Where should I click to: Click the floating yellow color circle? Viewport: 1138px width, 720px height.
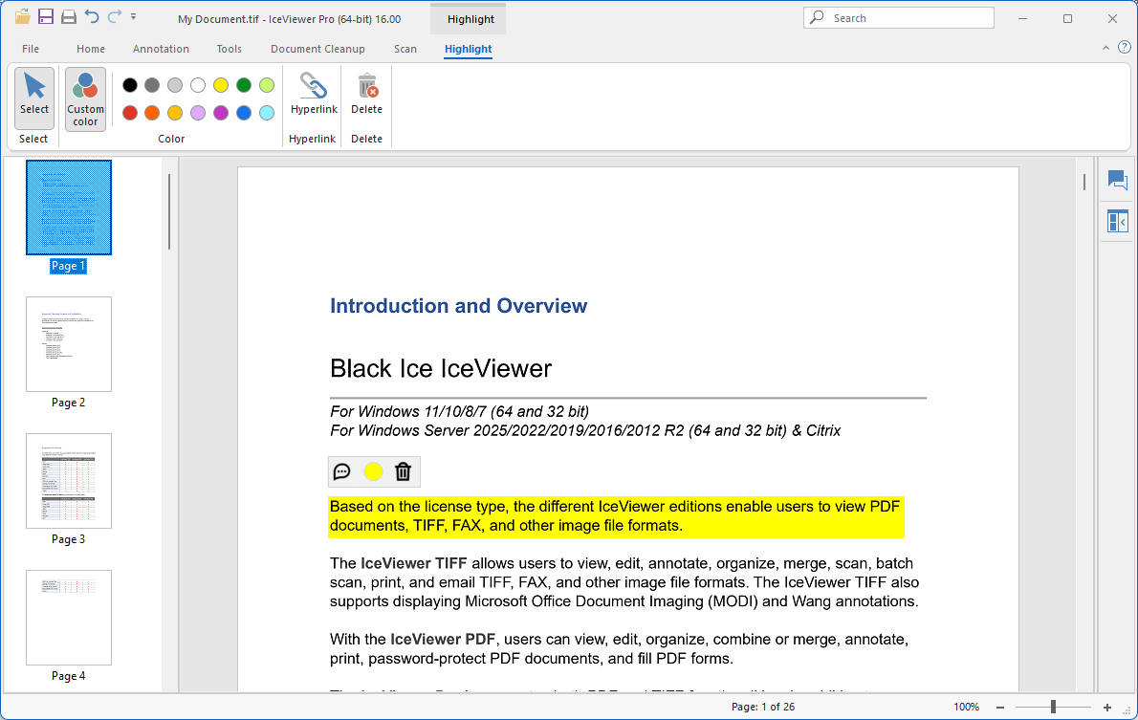(x=373, y=471)
